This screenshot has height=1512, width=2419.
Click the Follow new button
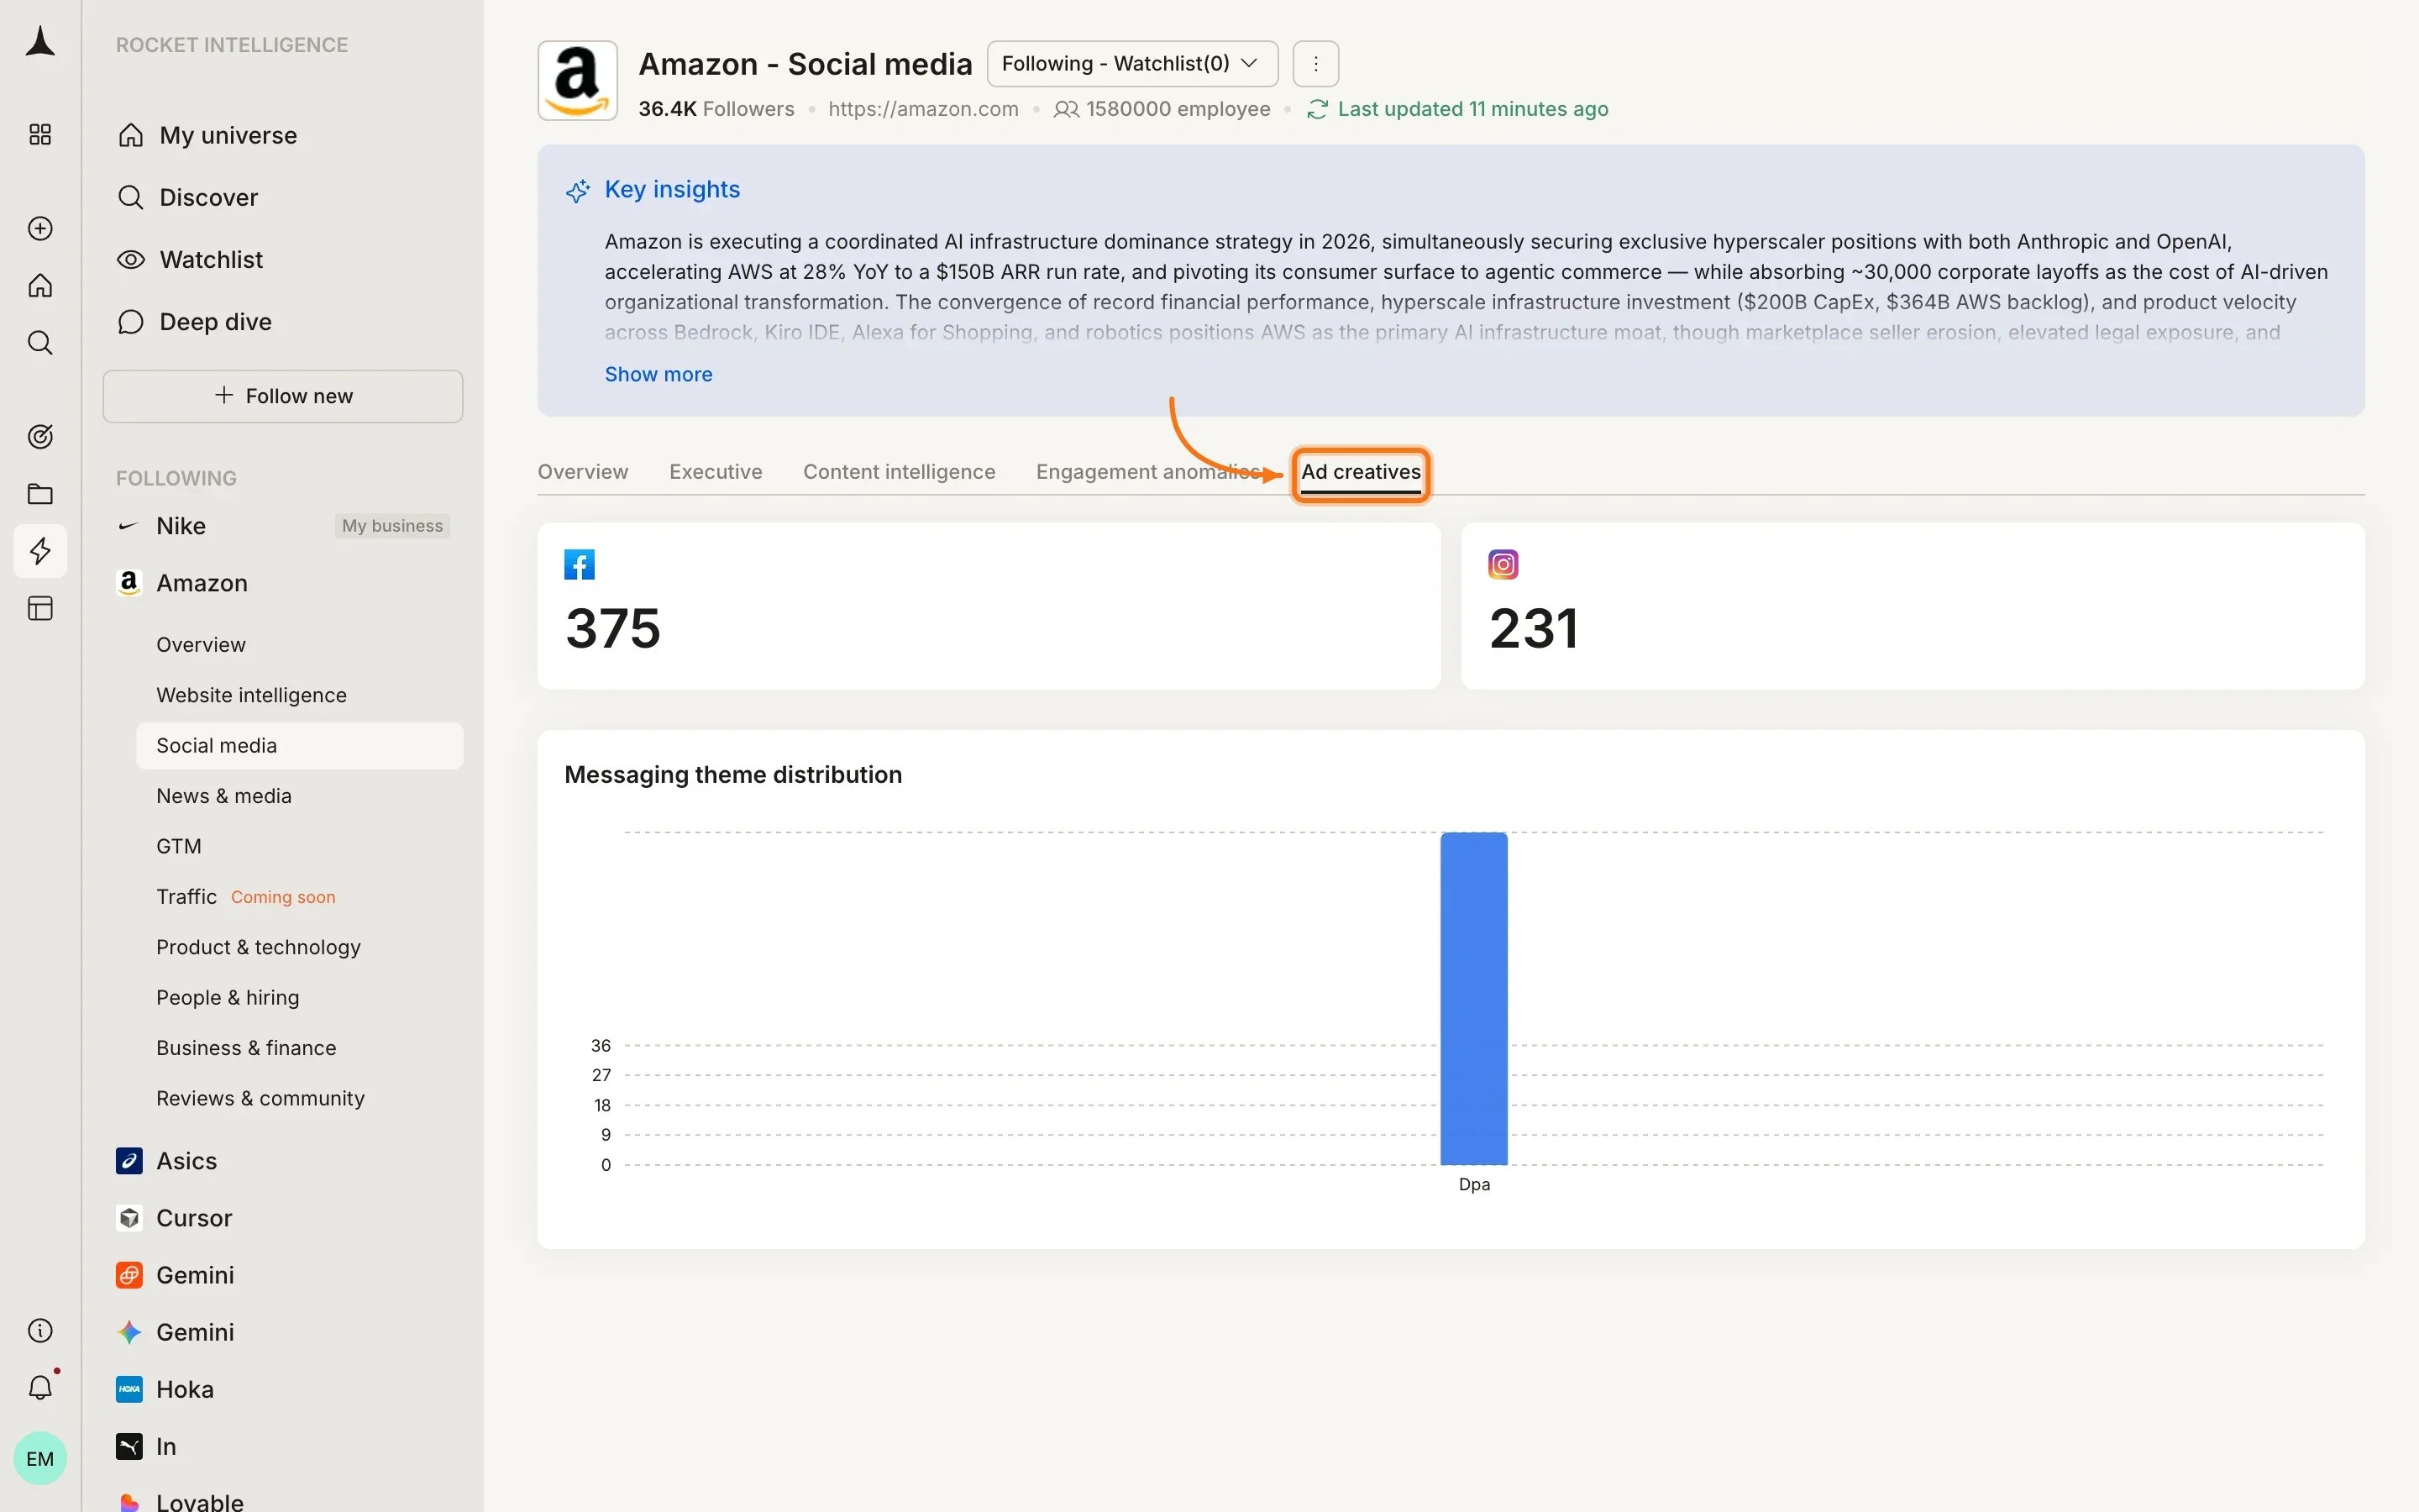click(x=283, y=396)
